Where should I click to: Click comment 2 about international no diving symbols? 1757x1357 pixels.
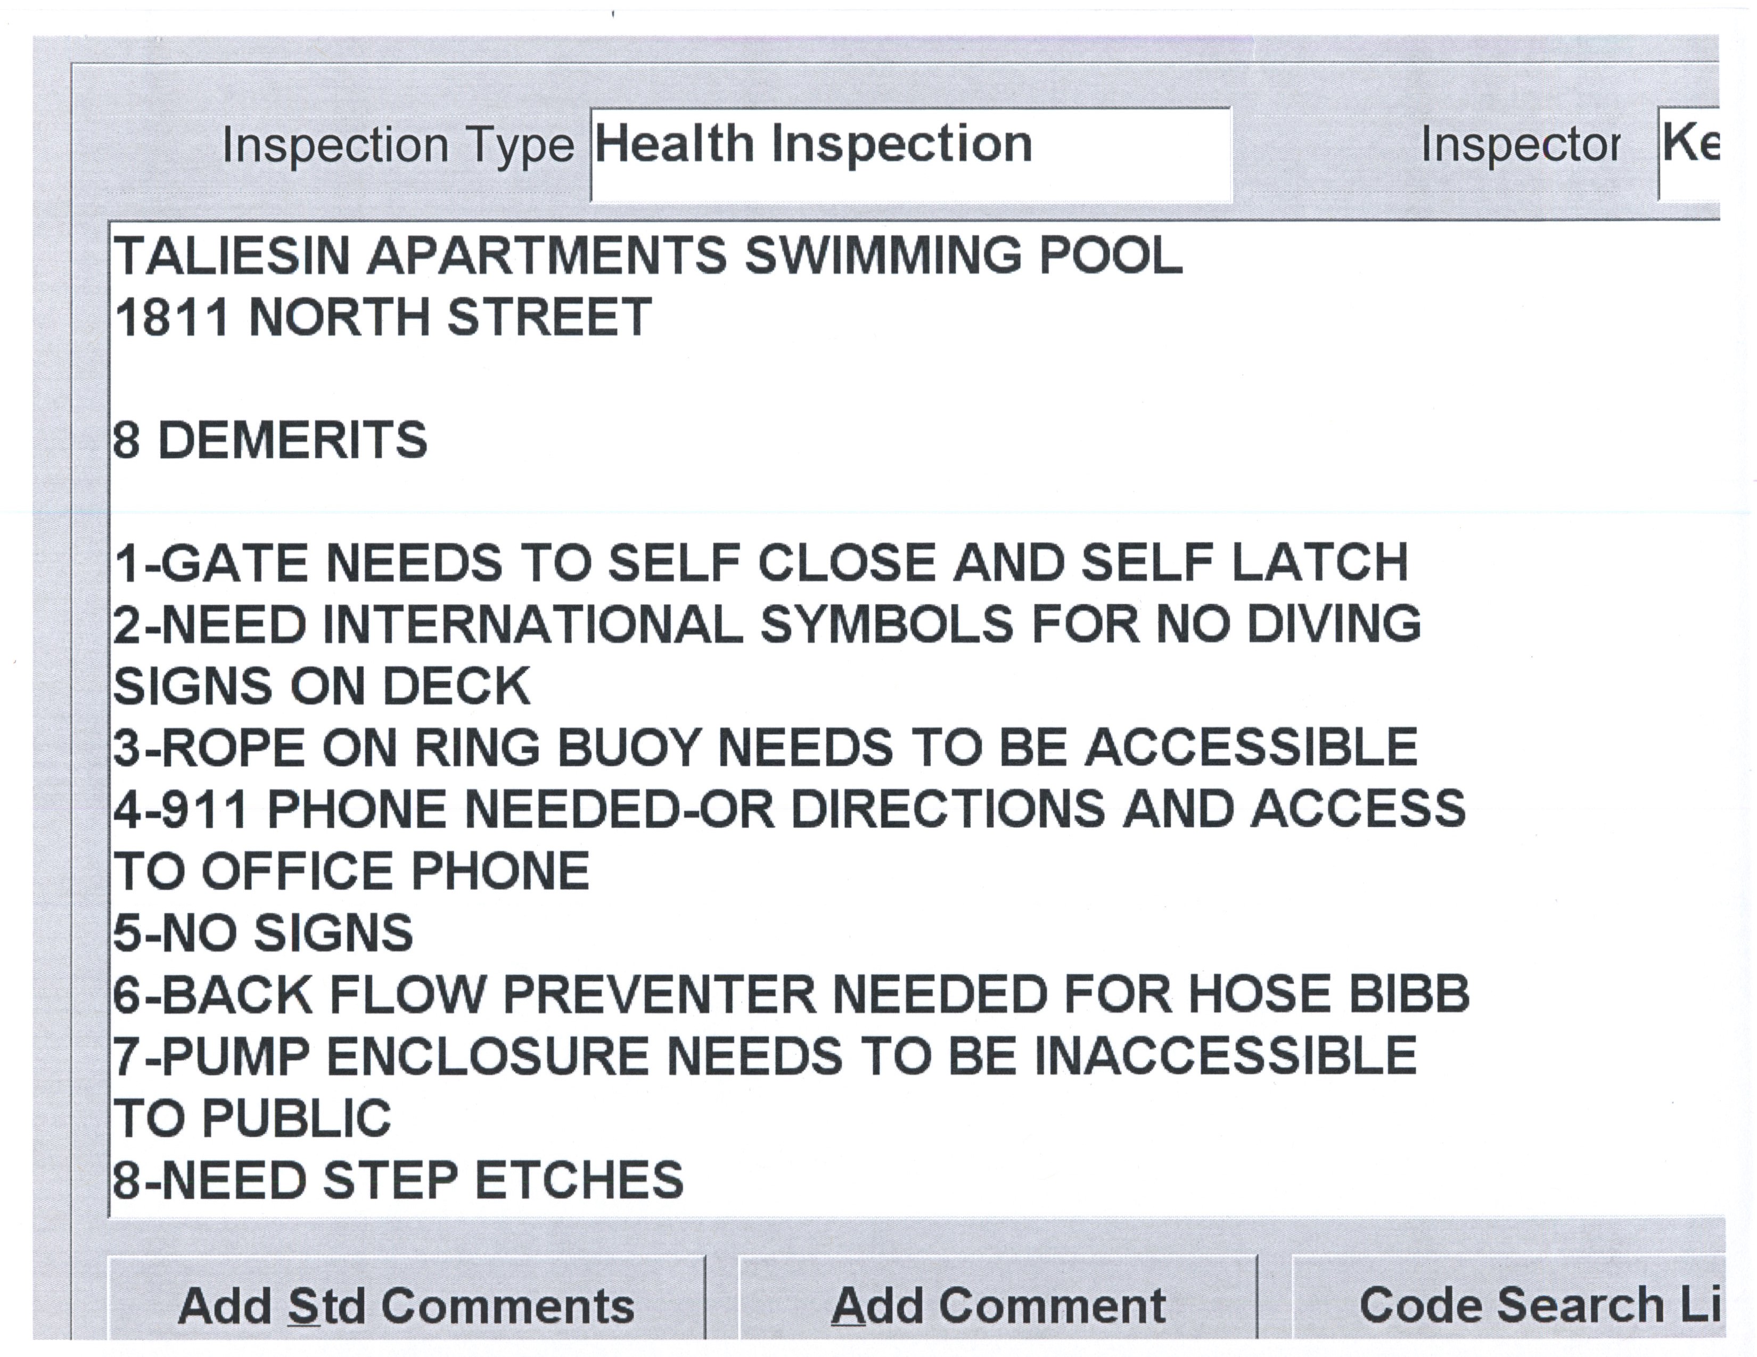767,625
